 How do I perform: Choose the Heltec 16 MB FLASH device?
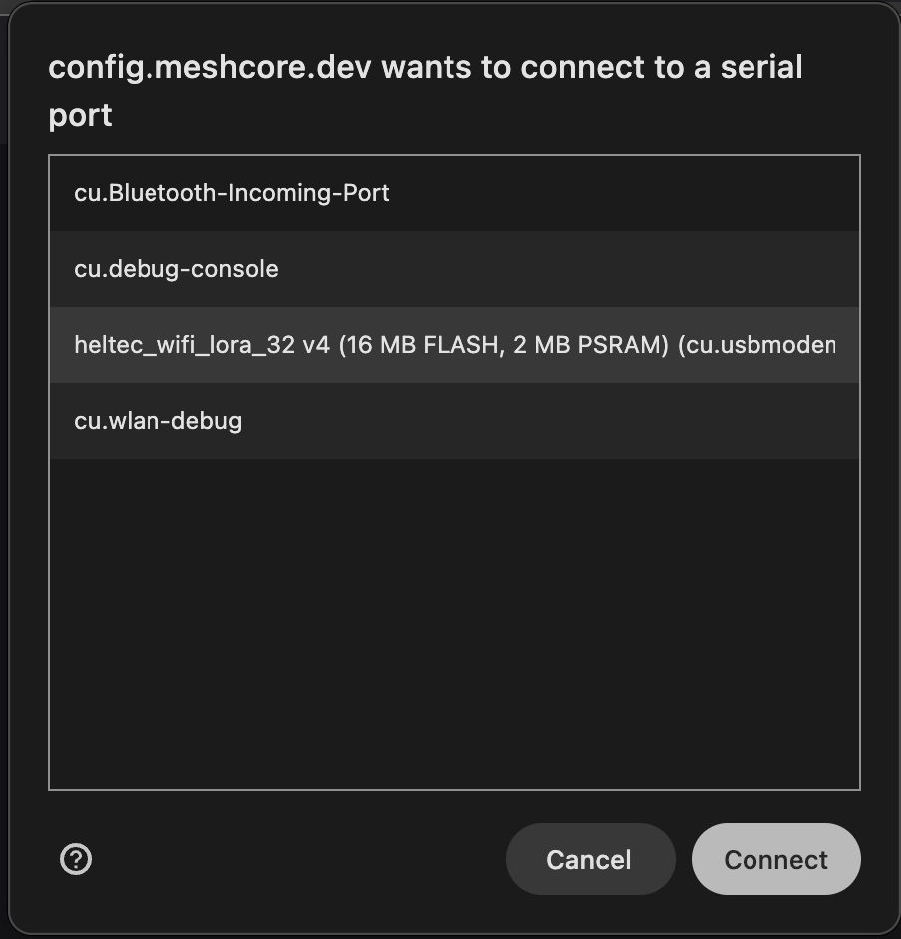click(x=453, y=345)
